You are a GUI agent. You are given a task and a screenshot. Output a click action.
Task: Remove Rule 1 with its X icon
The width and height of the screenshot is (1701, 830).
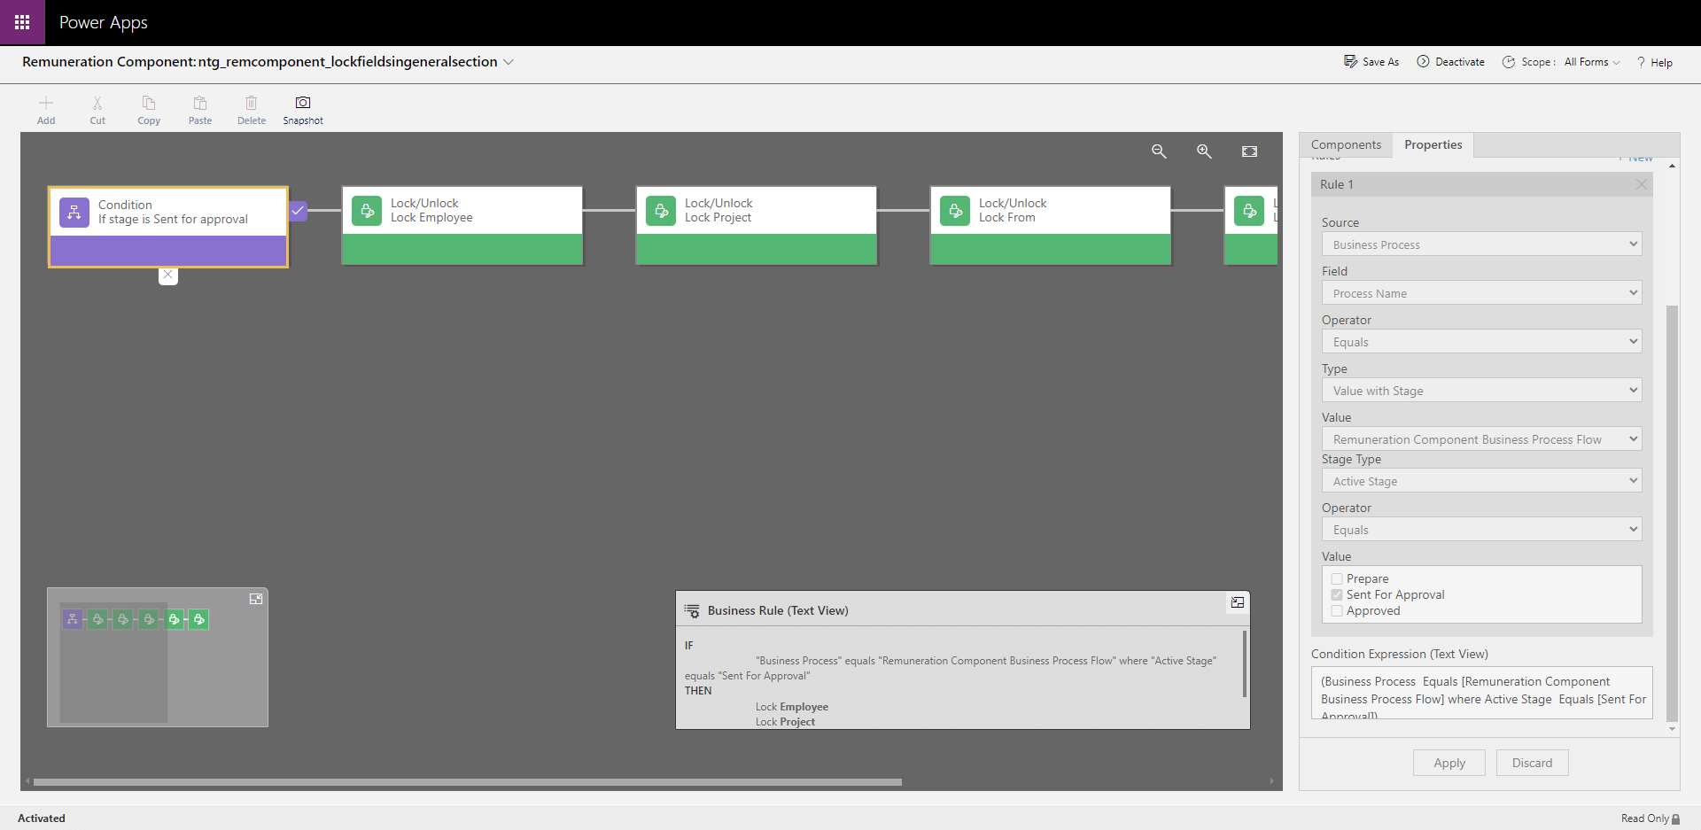point(1641,184)
